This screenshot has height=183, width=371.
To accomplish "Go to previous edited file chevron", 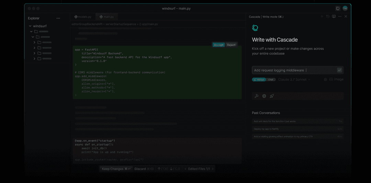I will [185, 169].
